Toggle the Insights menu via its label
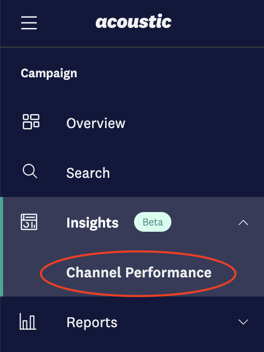The image size is (264, 352). click(92, 223)
